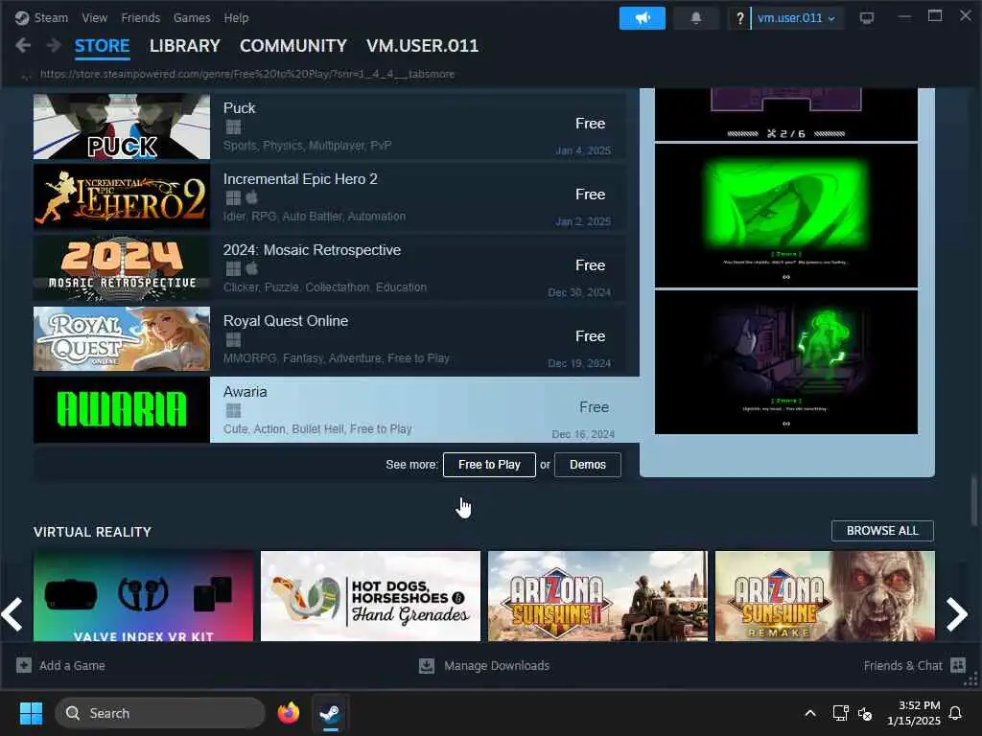
Task: Click the green ghost Awaria screenshot
Action: pos(786,362)
